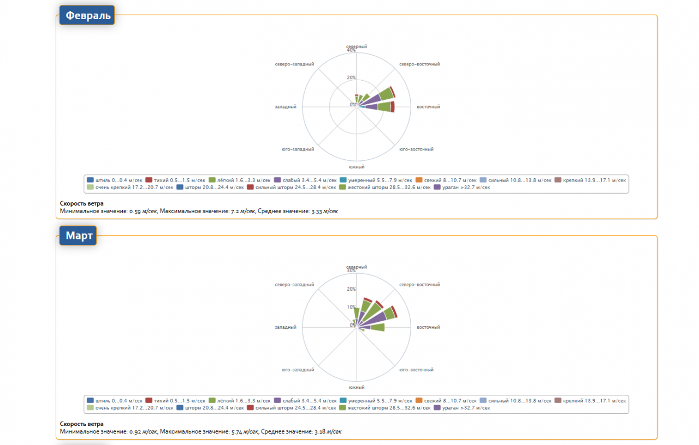Click 'сильный 10.8…13.8' legend marker in February
The image size is (699, 445).
(483, 179)
